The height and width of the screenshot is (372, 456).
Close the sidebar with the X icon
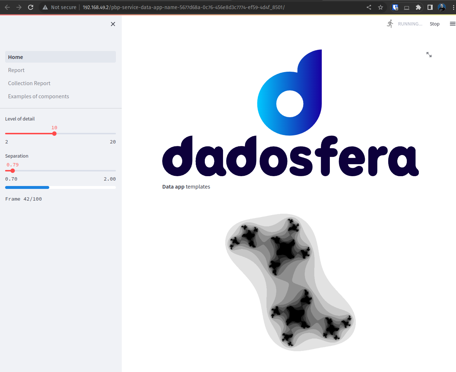113,24
